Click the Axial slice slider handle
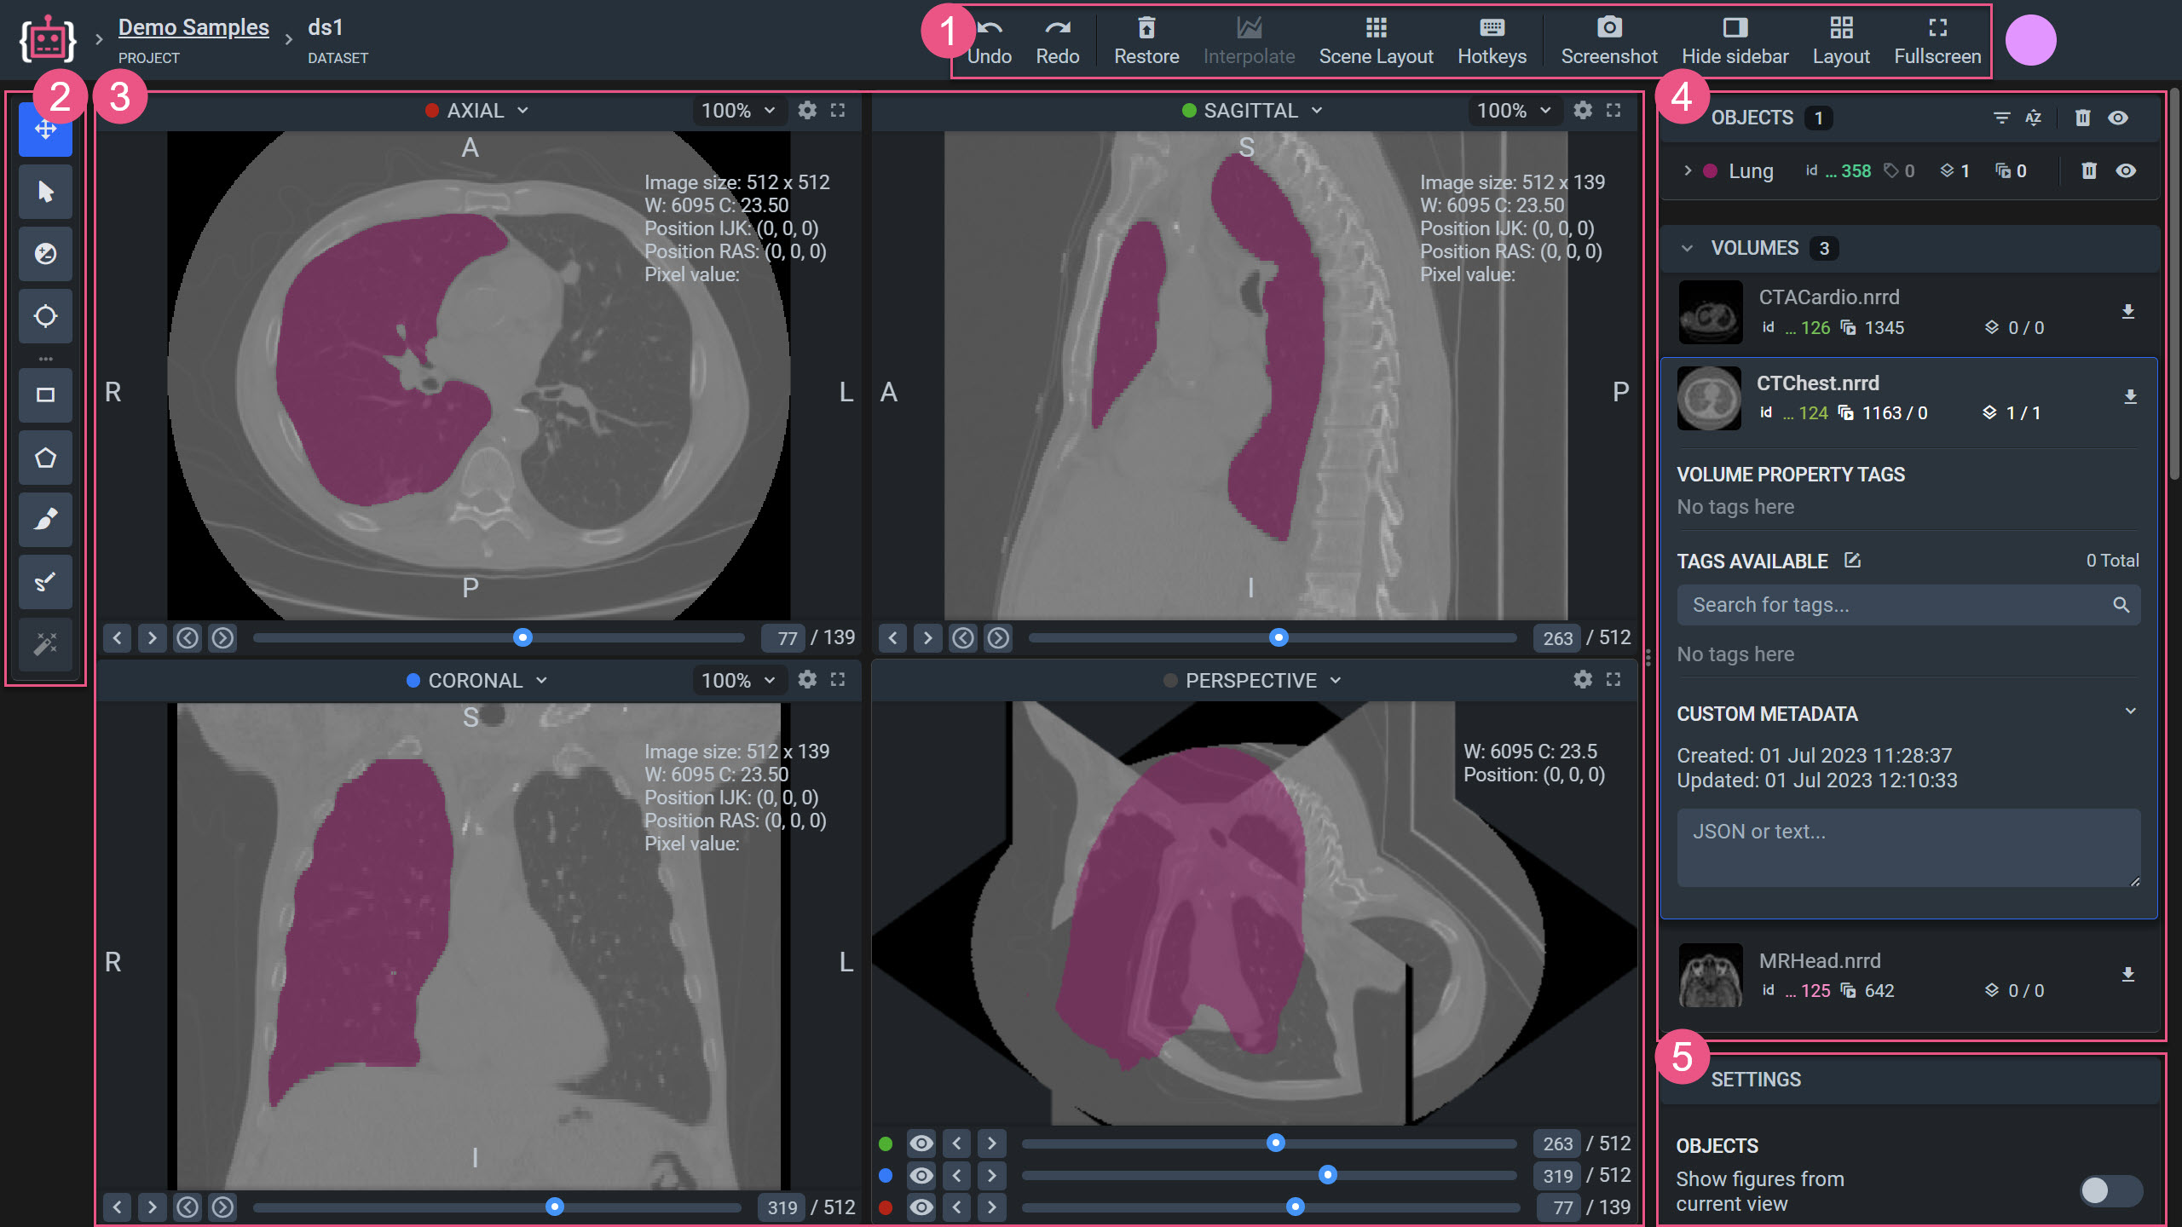This screenshot has height=1227, width=2182. pos(522,637)
